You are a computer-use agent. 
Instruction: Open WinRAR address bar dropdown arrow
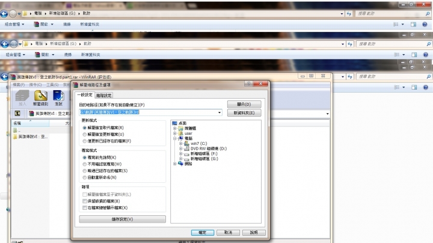328,114
